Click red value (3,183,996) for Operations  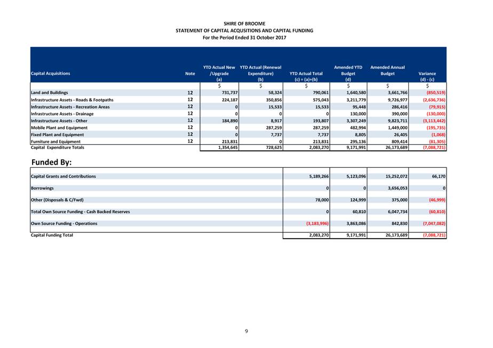click(317, 223)
